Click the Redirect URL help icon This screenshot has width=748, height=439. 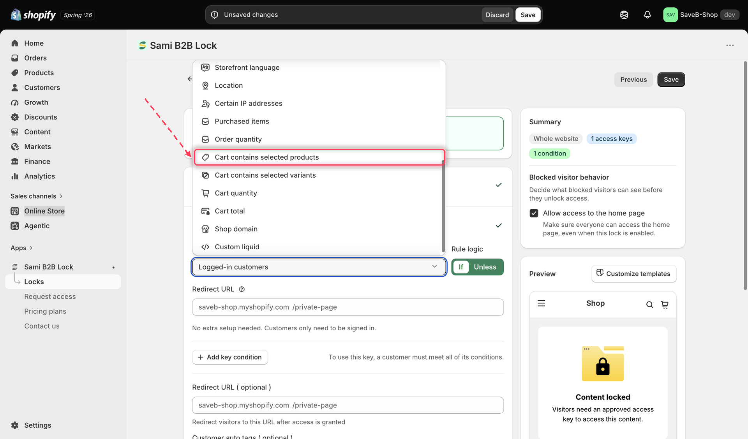pos(242,289)
